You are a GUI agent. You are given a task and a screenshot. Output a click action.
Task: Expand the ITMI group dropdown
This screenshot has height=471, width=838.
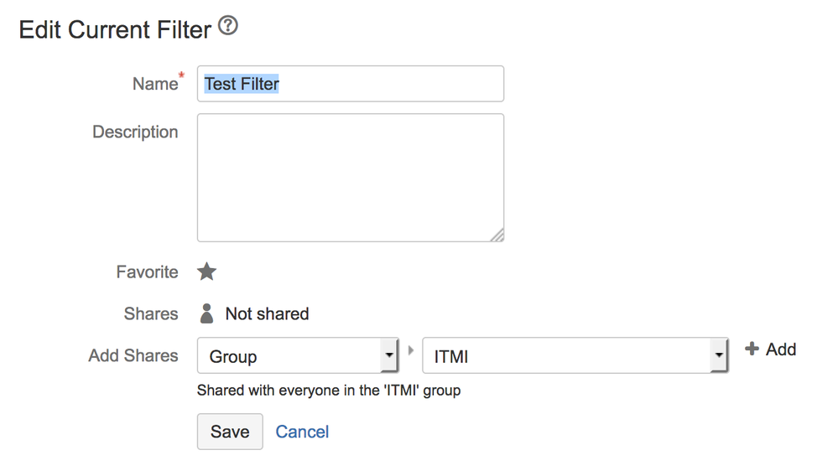click(575, 356)
